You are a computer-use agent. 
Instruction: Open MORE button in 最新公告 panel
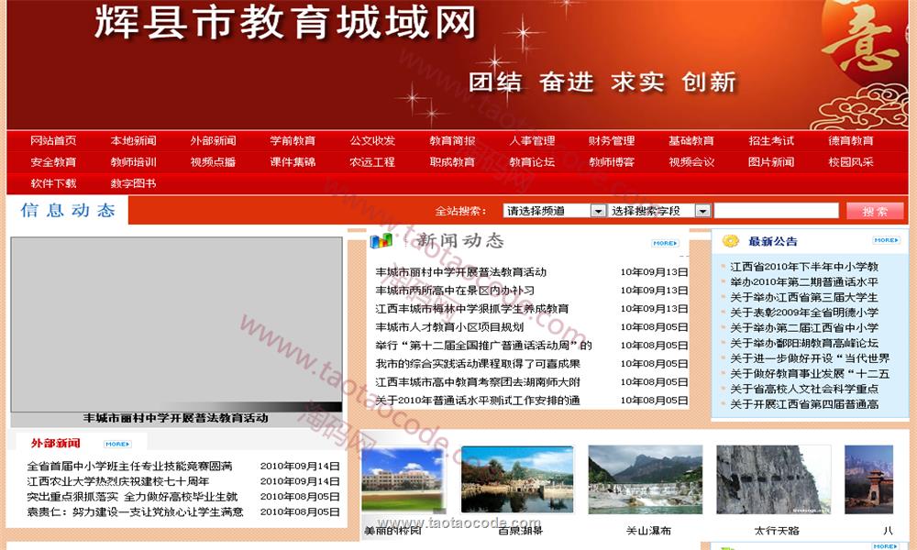[x=886, y=240]
